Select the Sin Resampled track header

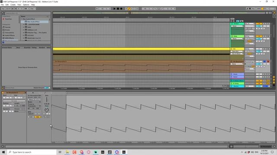(237, 62)
